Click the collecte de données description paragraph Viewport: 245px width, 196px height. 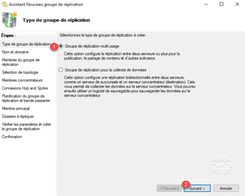point(129,86)
